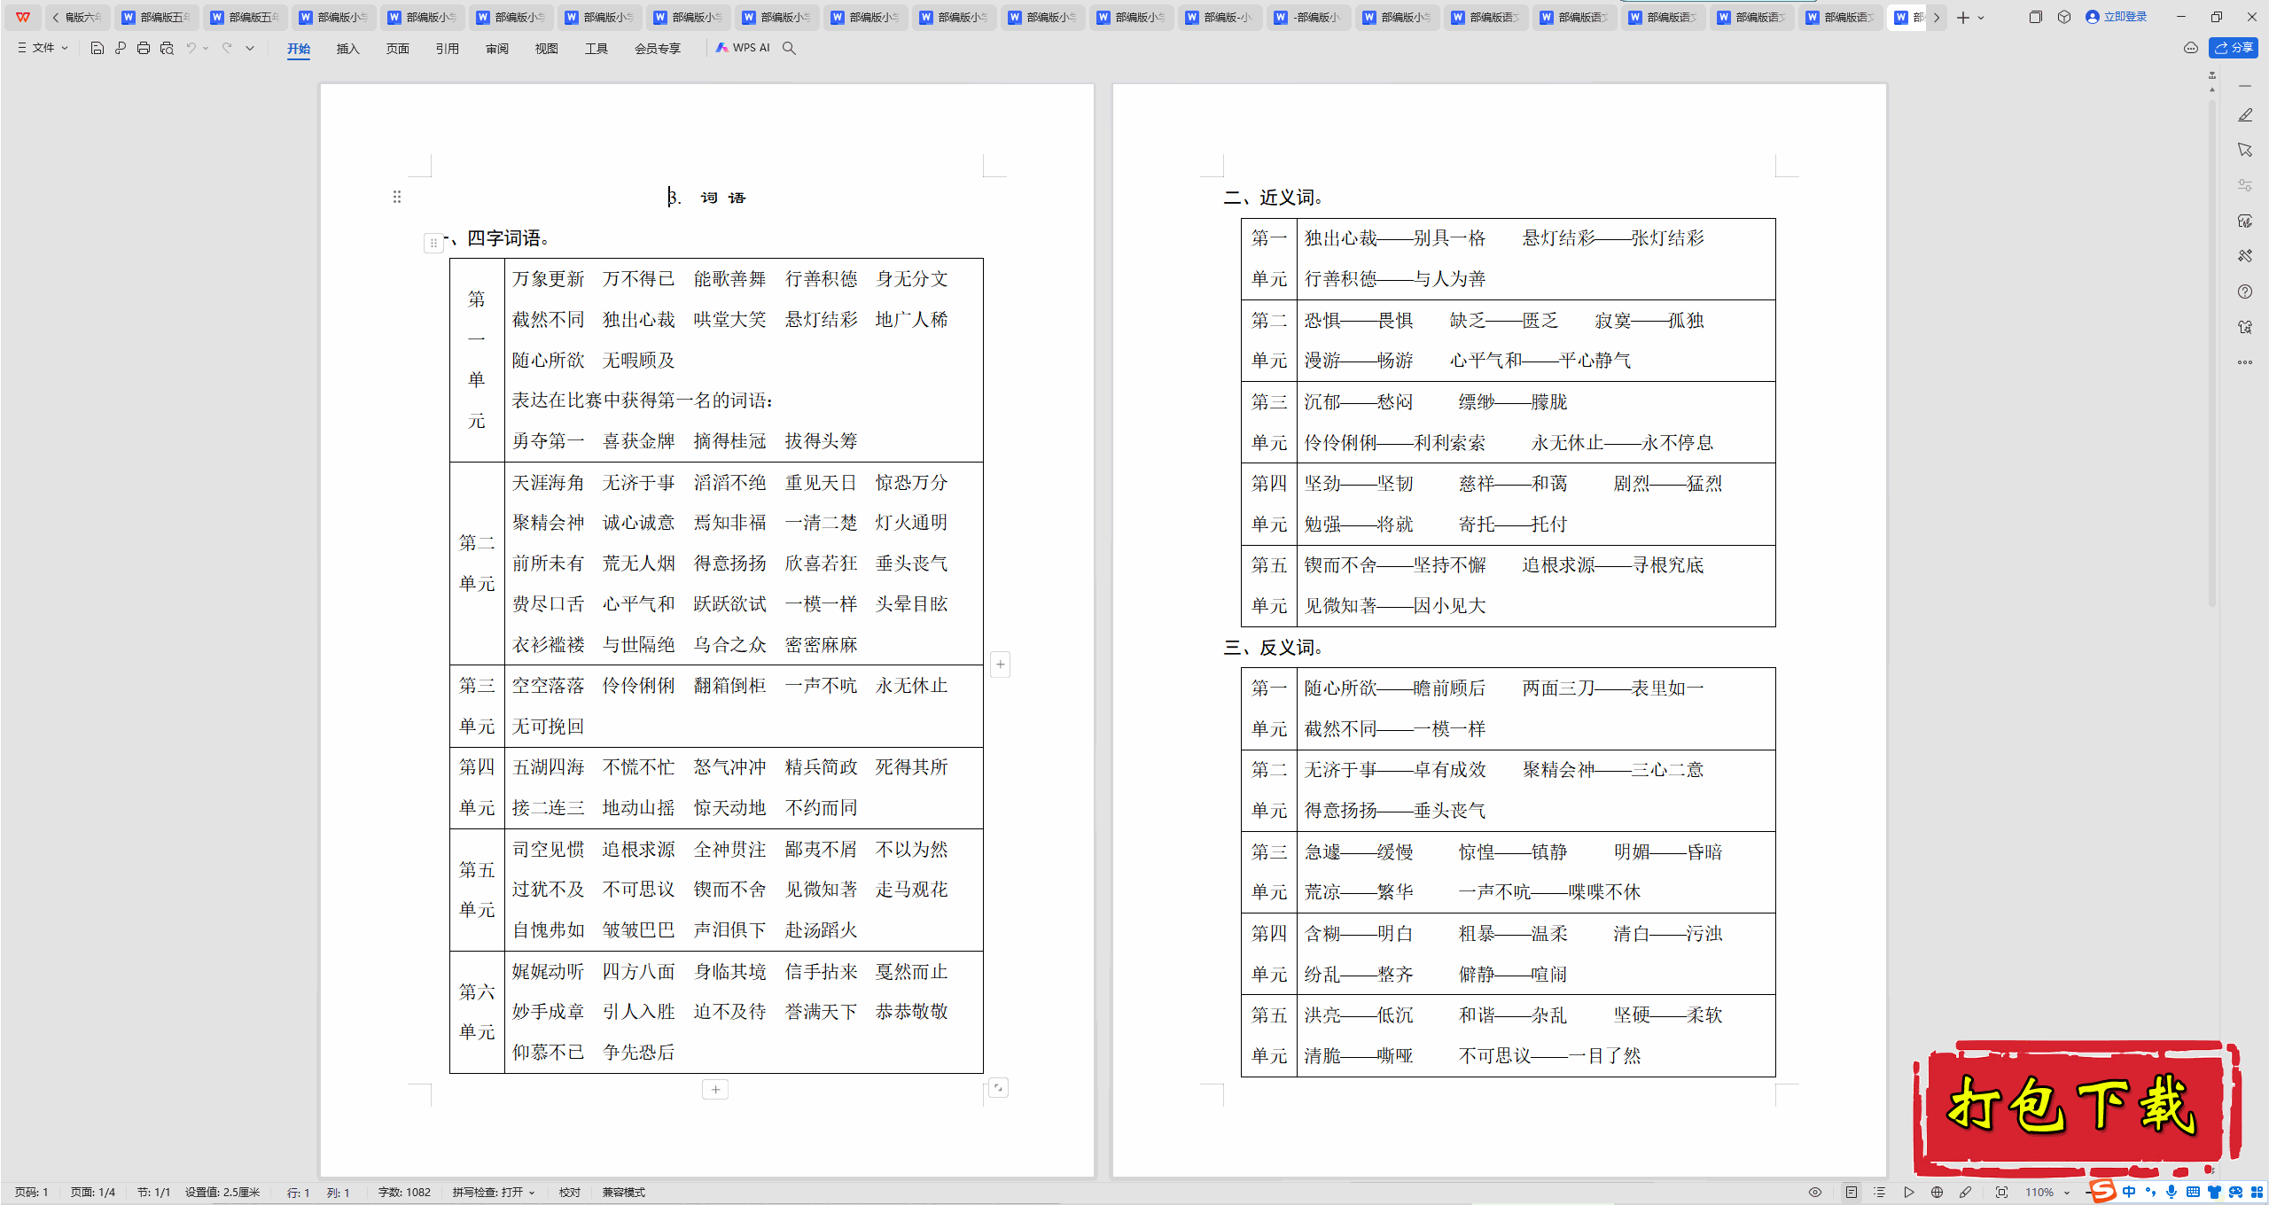The height and width of the screenshot is (1205, 2269).
Task: Add a table row with the bottom plus
Action: [715, 1089]
